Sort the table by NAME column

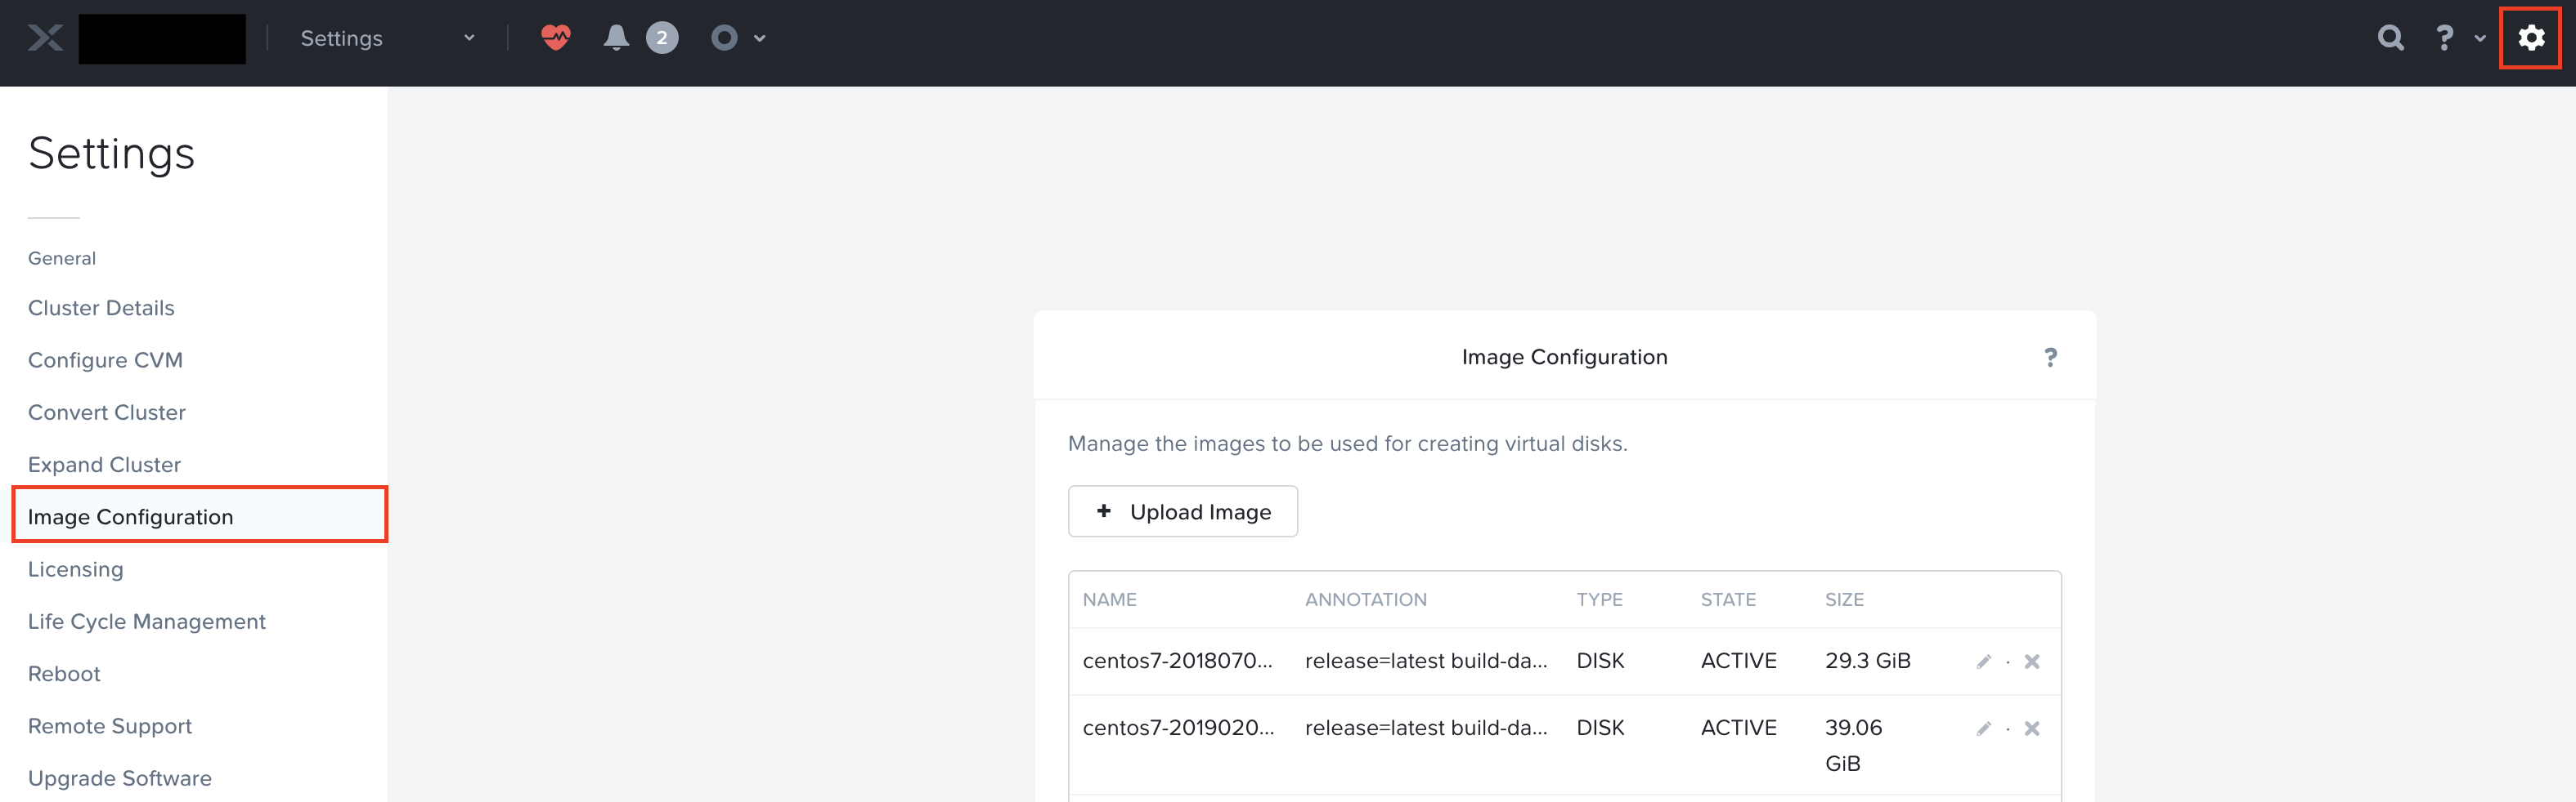[1109, 599]
